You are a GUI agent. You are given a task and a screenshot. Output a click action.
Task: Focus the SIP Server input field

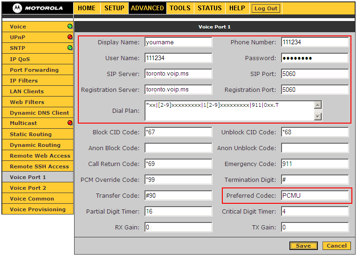point(178,74)
